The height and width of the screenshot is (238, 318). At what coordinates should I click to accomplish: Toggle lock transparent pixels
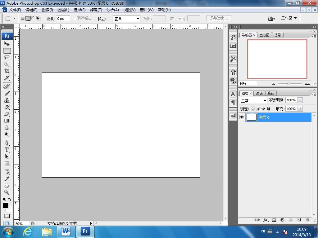(252, 108)
